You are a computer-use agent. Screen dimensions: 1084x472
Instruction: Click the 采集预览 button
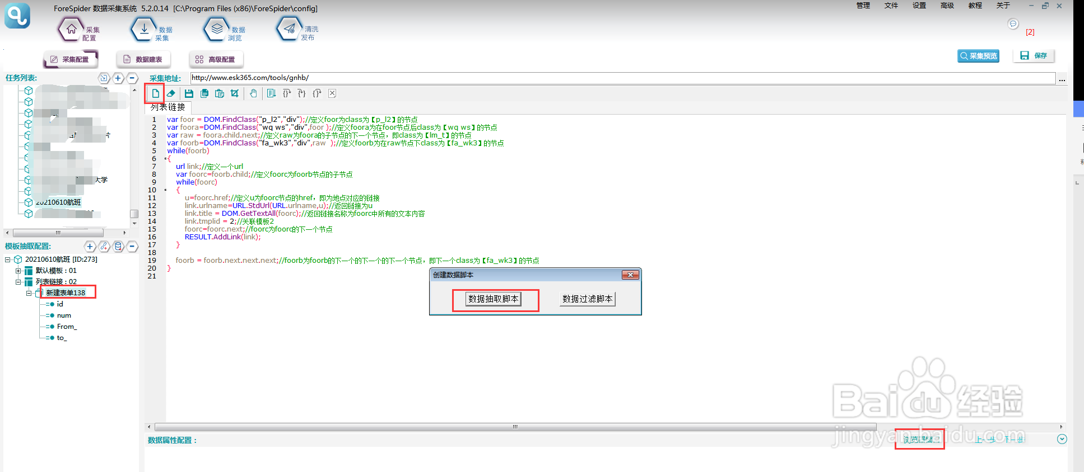[x=979, y=56]
